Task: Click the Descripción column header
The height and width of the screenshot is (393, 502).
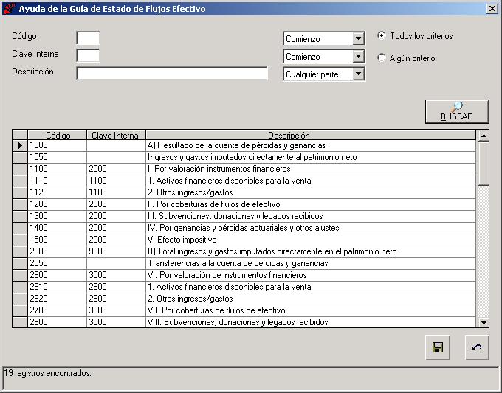Action: coord(311,135)
